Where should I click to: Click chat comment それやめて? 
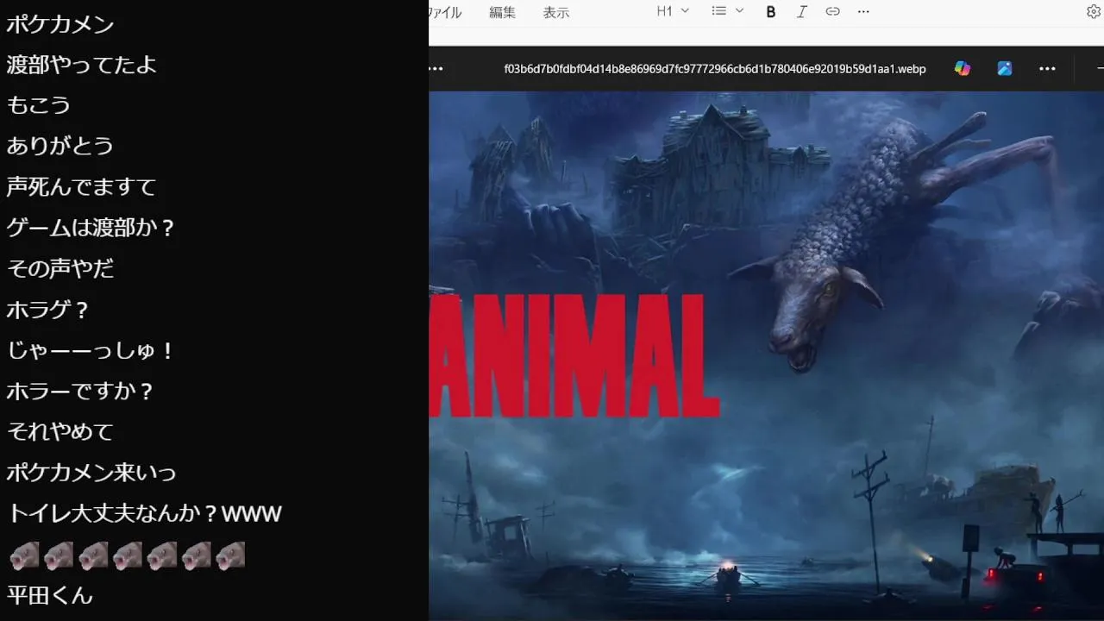point(60,431)
